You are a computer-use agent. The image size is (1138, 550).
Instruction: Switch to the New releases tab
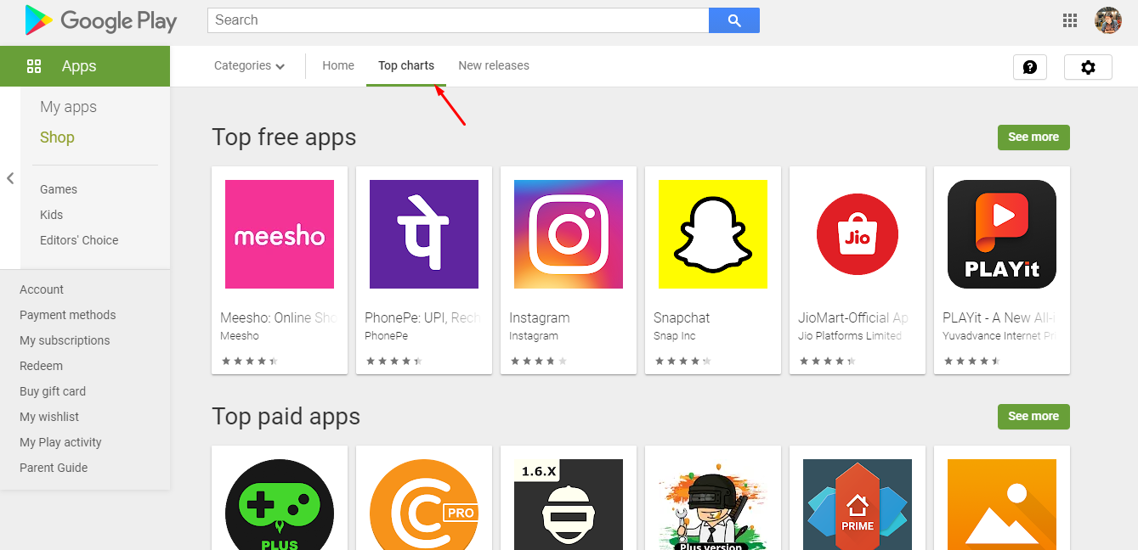pos(494,65)
